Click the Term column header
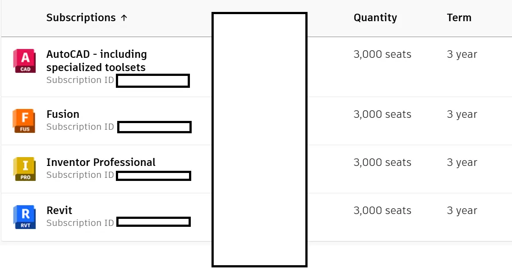This screenshot has height=278, width=512. click(x=459, y=18)
